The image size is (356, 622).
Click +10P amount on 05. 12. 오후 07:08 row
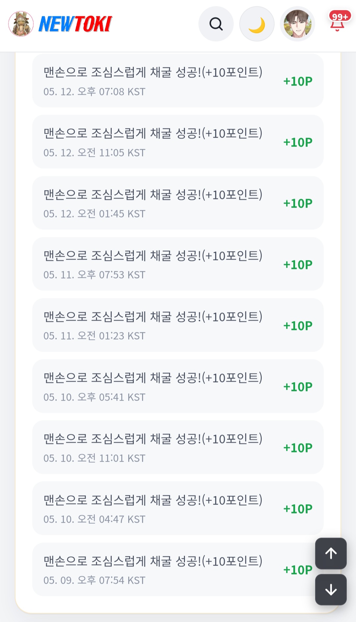(298, 81)
